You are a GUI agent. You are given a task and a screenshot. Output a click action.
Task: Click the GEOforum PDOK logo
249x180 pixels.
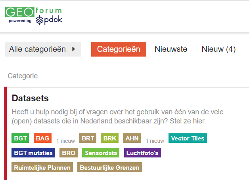click(34, 16)
